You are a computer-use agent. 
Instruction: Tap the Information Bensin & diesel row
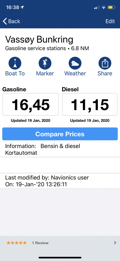(60, 149)
